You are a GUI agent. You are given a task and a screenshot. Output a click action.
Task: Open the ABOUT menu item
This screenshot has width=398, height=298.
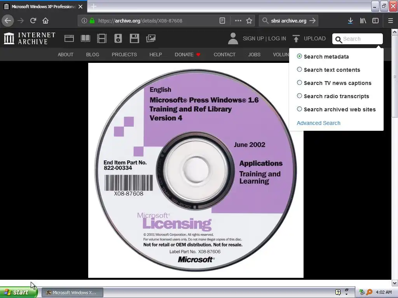pyautogui.click(x=65, y=54)
